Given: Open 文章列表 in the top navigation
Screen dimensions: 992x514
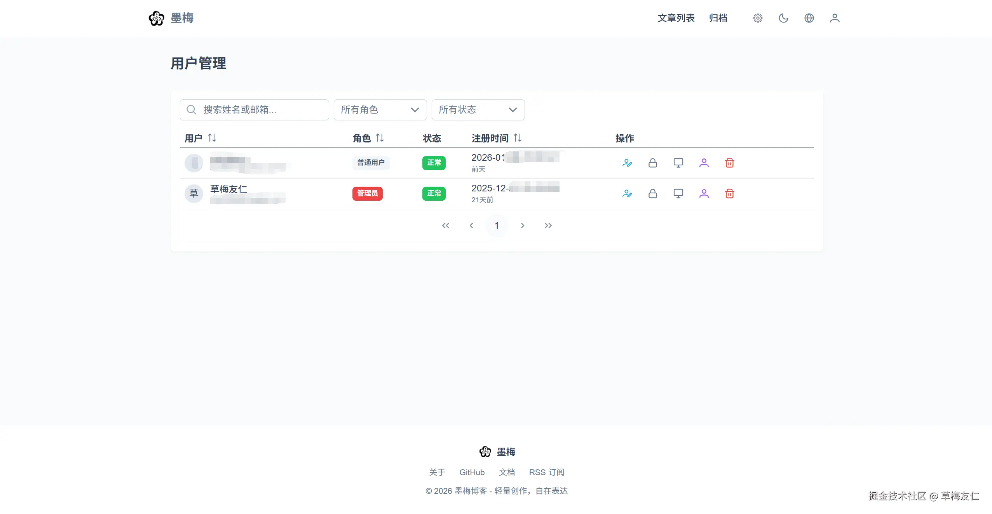Looking at the screenshot, I should pyautogui.click(x=676, y=18).
